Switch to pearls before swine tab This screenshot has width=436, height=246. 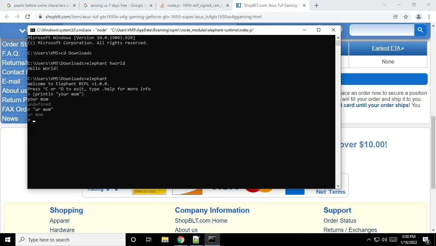[x=41, y=5]
